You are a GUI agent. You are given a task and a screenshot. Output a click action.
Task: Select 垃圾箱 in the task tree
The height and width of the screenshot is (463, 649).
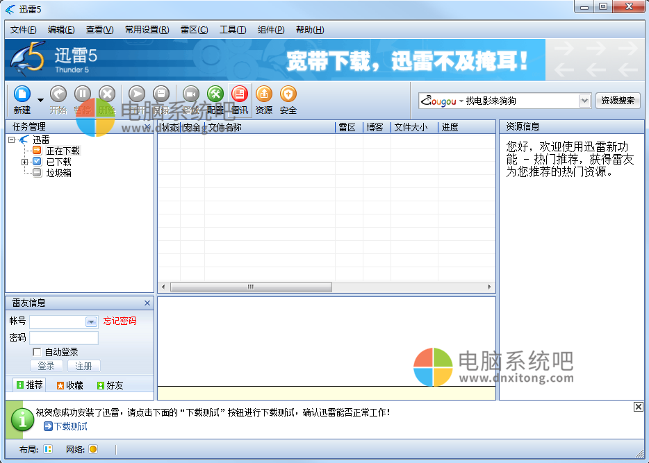pyautogui.click(x=59, y=174)
